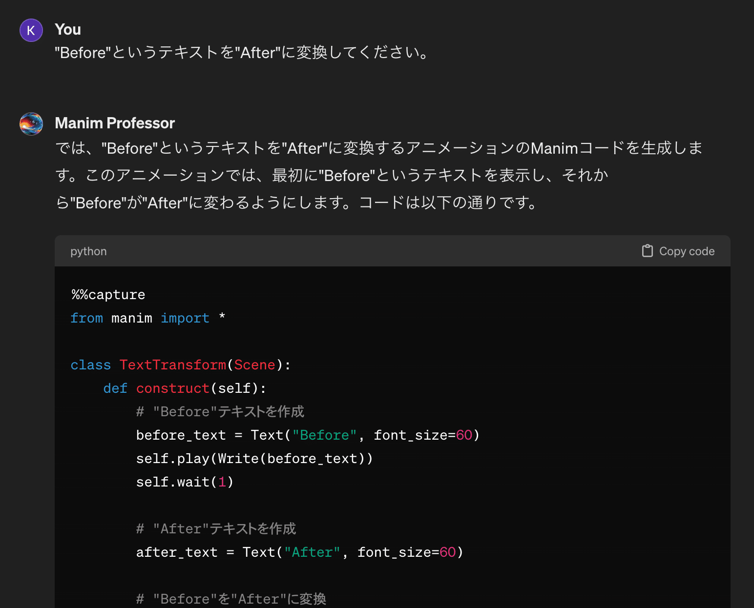Viewport: 754px width, 608px height.
Task: Click the from manim import line
Action: [x=147, y=318]
